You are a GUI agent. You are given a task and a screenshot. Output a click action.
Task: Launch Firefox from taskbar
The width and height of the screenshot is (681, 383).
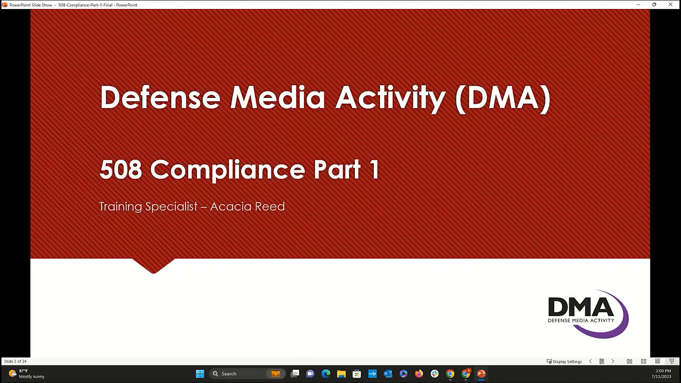[x=419, y=373]
